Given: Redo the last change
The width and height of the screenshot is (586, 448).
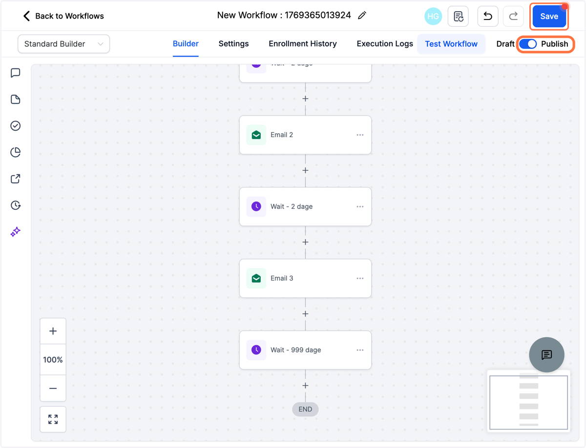Looking at the screenshot, I should pos(513,16).
